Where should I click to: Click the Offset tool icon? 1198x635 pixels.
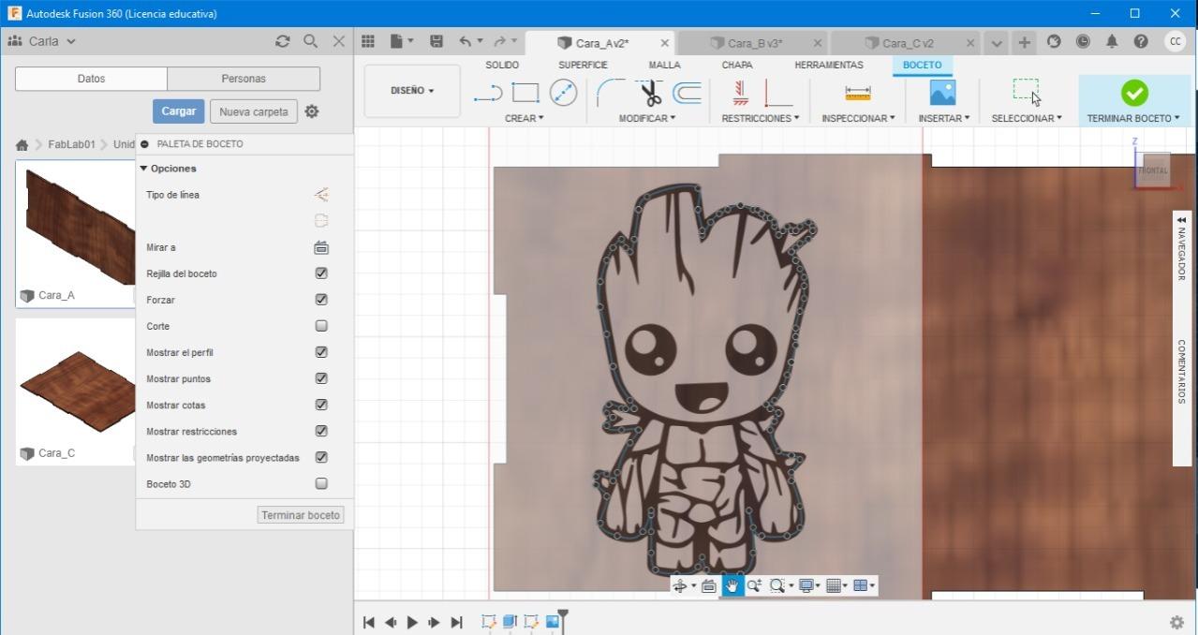click(x=688, y=93)
